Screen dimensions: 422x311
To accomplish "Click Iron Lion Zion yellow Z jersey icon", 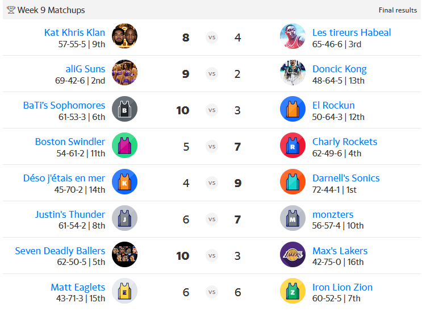I will (x=293, y=291).
